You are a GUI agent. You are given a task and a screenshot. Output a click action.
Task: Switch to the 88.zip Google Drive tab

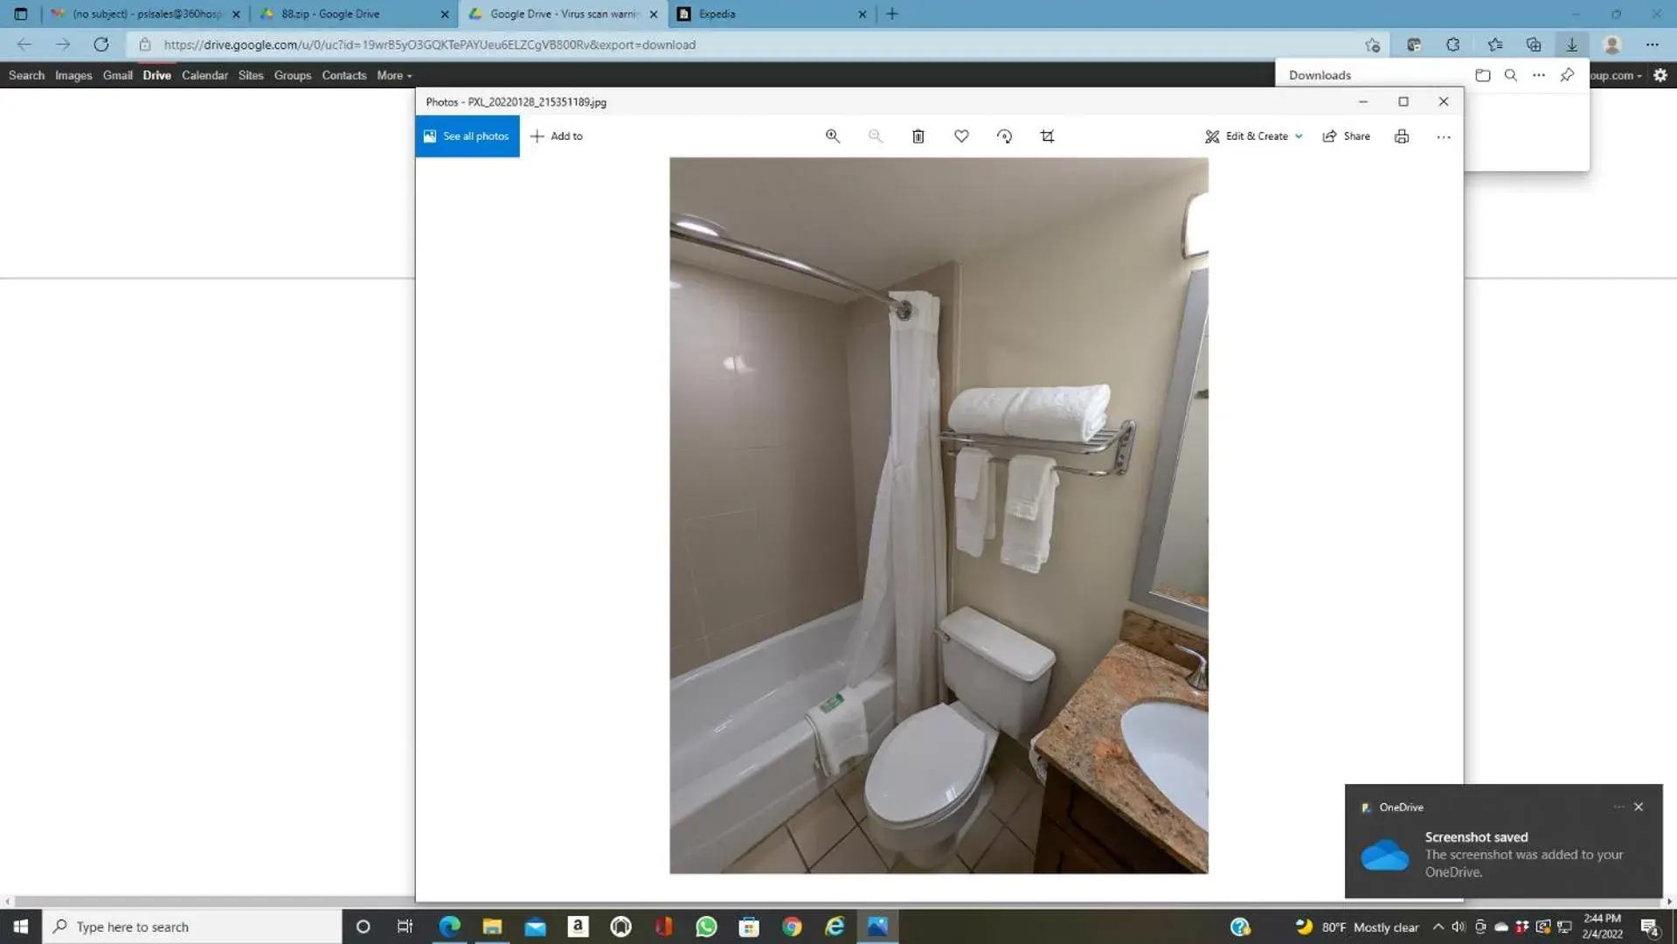[x=350, y=14]
